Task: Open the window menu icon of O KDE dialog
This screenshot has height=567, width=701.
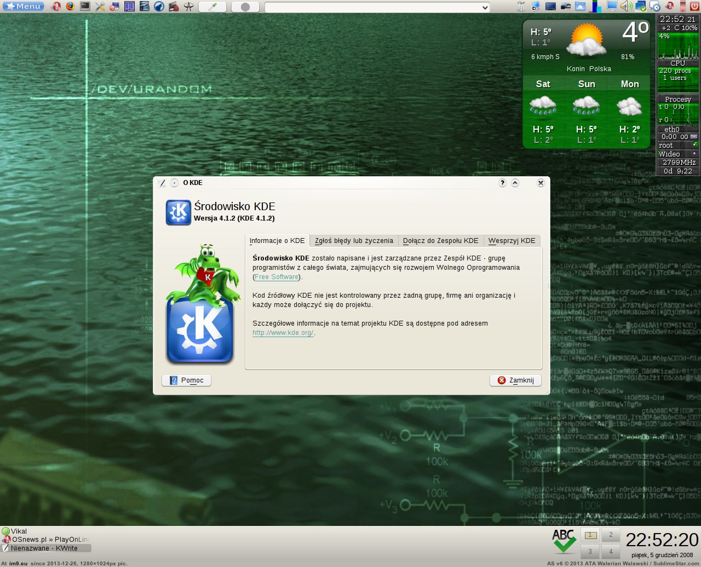Action: pos(162,183)
